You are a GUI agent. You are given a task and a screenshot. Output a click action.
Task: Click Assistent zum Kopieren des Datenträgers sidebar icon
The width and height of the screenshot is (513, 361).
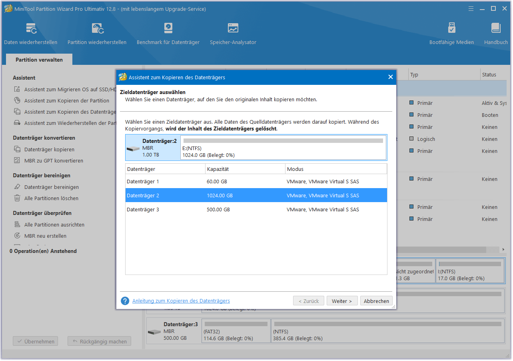(17, 112)
